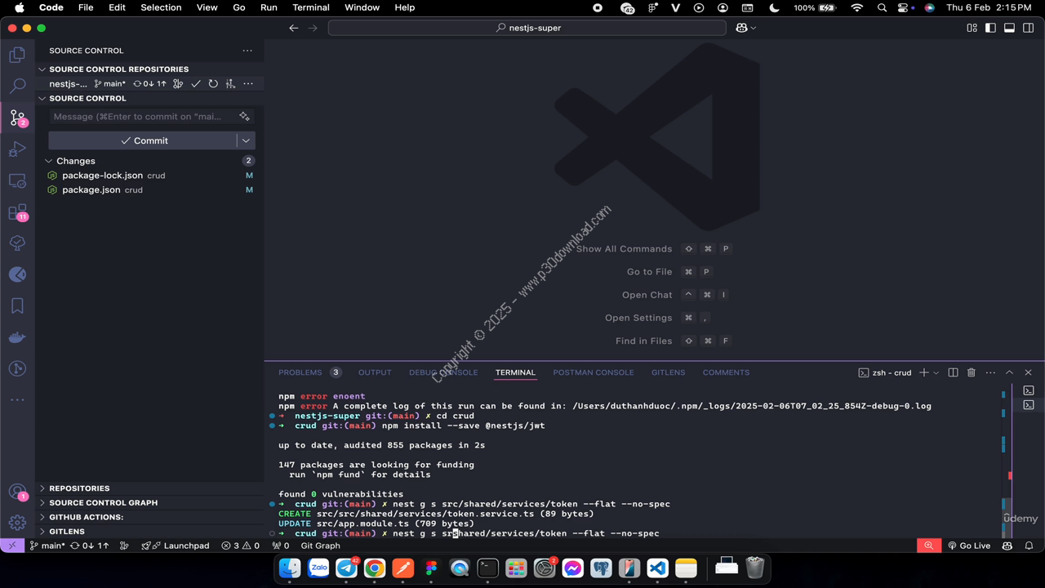Split the terminal
Viewport: 1045px width, 588px height.
[x=953, y=372]
